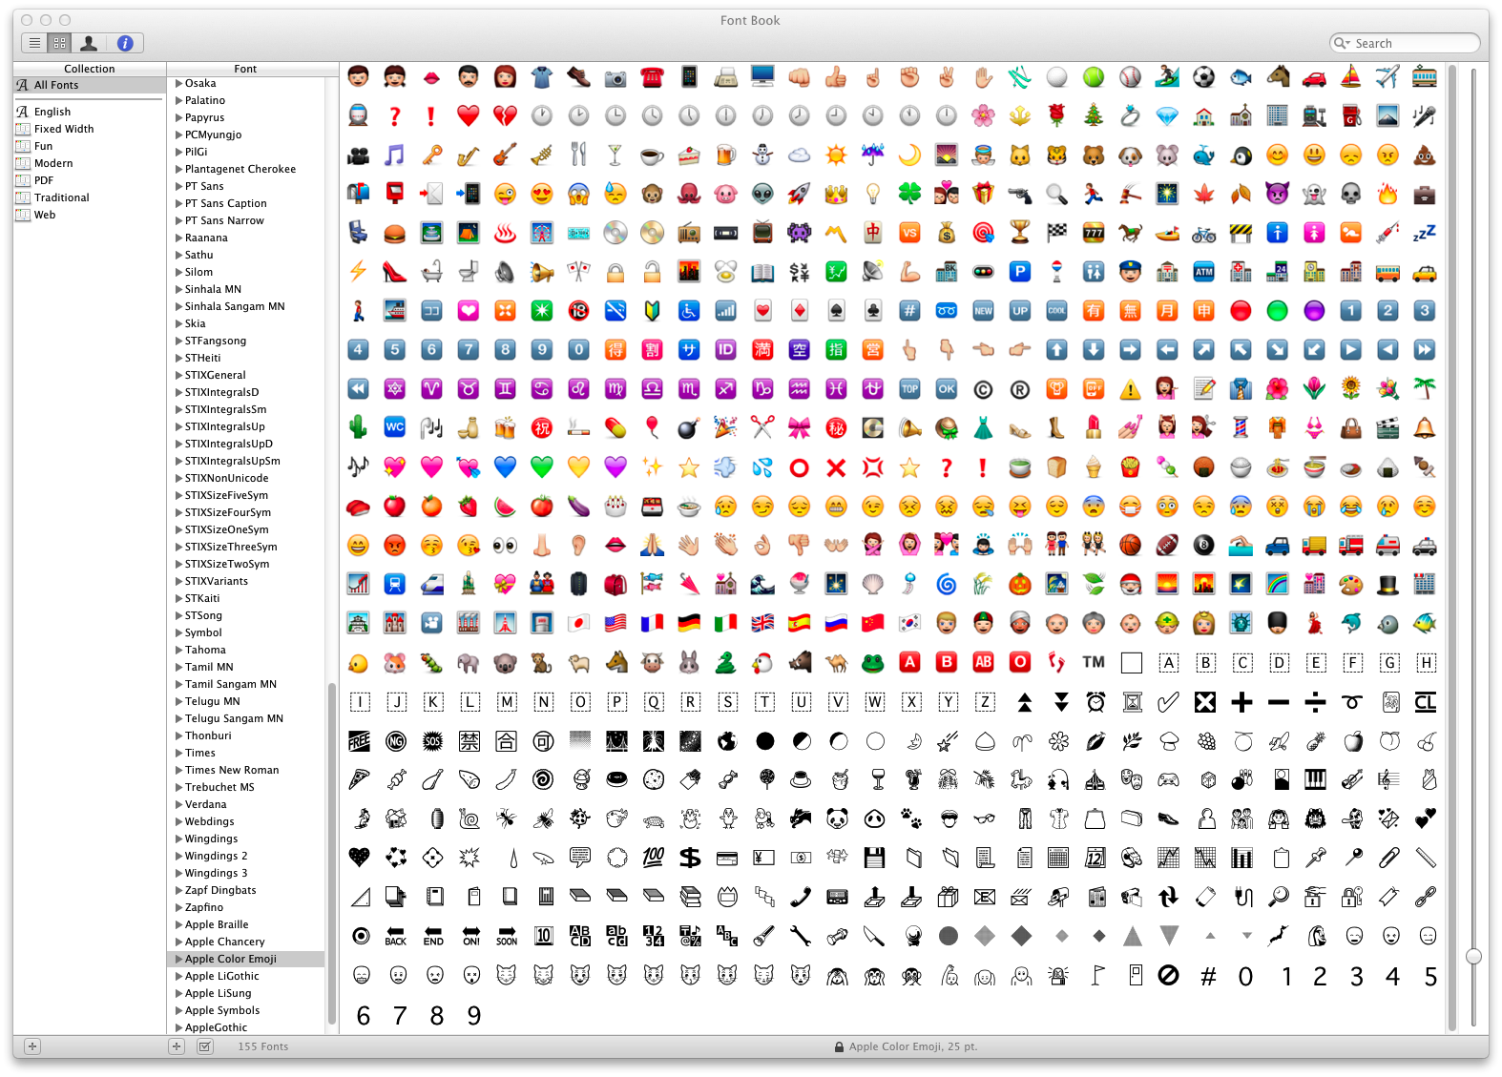Click into the Search field
This screenshot has height=1077, width=1502.
click(1412, 43)
